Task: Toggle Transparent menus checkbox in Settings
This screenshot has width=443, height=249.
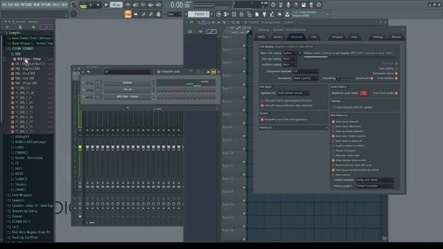Action: (396, 73)
